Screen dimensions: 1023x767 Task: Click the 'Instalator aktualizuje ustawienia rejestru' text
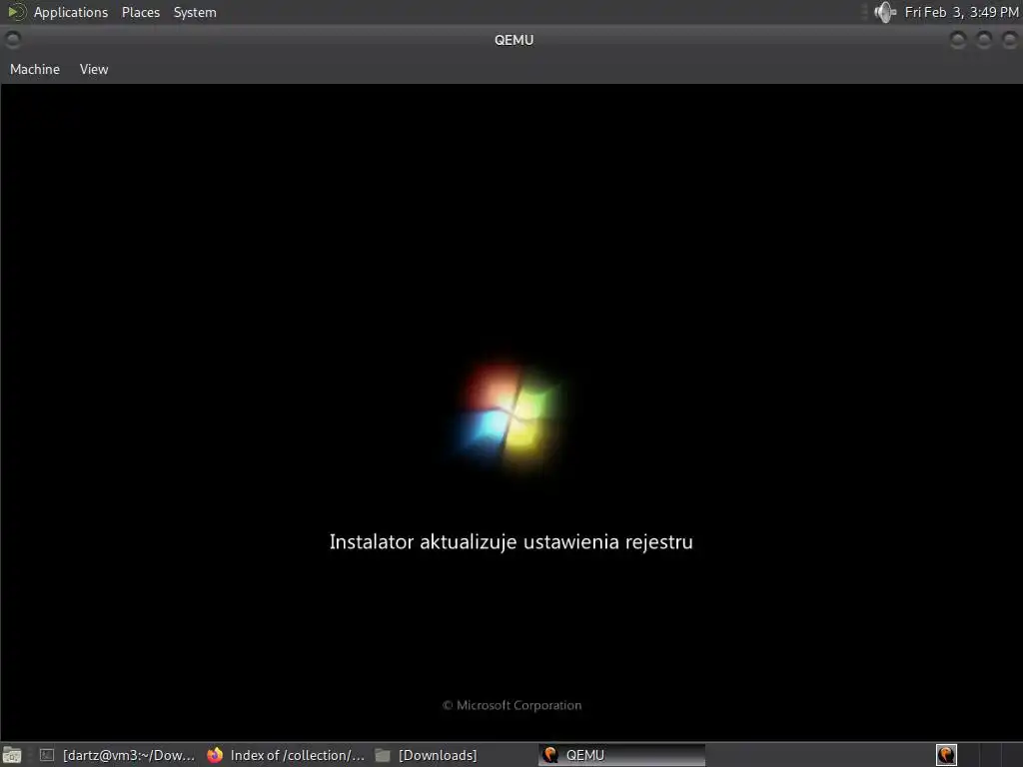(x=511, y=542)
